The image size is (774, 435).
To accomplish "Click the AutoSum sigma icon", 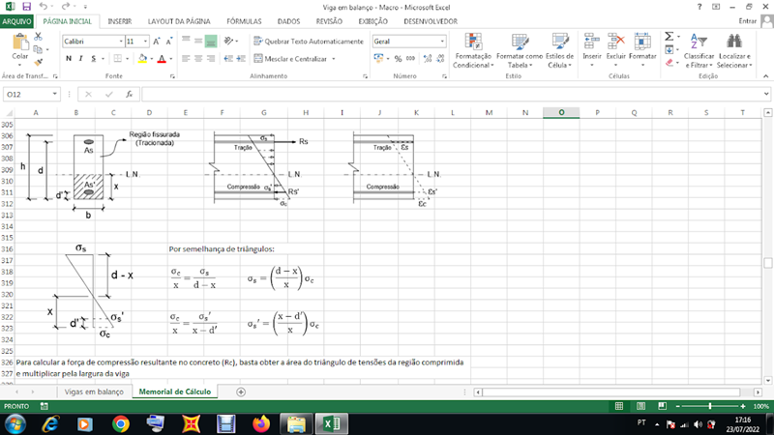I will click(x=669, y=37).
